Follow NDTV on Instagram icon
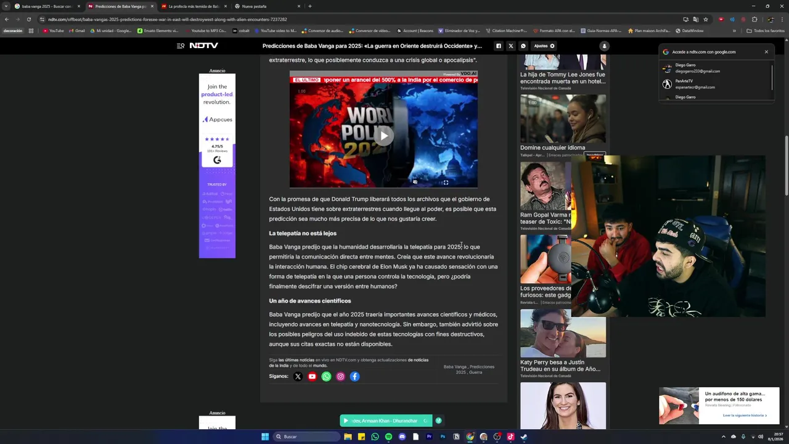This screenshot has height=444, width=789. coord(340,376)
